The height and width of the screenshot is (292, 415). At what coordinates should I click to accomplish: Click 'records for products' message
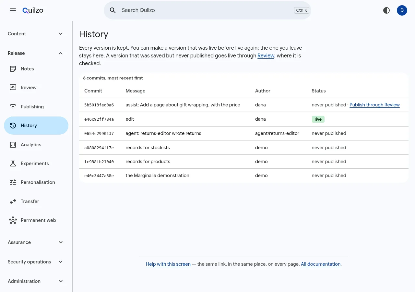point(148,162)
